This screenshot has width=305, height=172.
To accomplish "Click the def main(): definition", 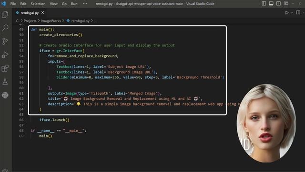I will (x=42, y=30).
